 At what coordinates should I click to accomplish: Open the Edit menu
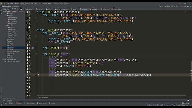click(x=8, y=3)
